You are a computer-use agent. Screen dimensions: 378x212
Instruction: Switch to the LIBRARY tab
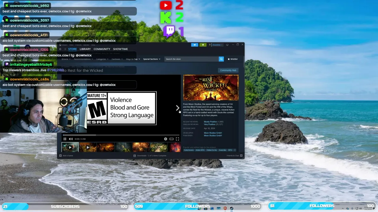pyautogui.click(x=85, y=49)
